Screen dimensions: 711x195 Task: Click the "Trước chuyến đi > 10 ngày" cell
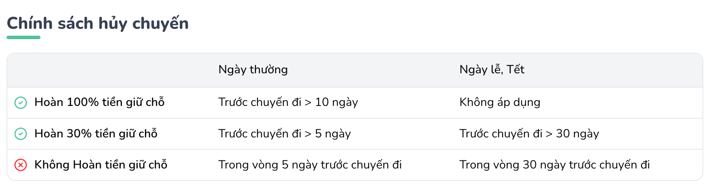click(288, 102)
